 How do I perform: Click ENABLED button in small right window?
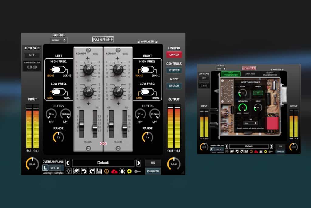click(280, 152)
